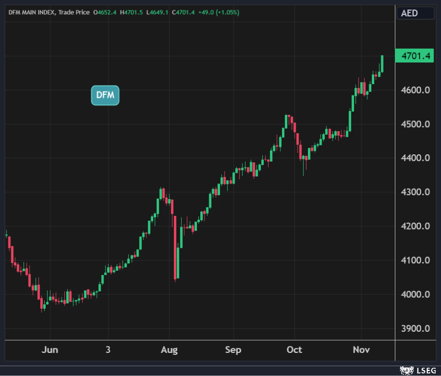Click the DFM MAIN INDEX title text
The height and width of the screenshot is (376, 441).
click(31, 12)
